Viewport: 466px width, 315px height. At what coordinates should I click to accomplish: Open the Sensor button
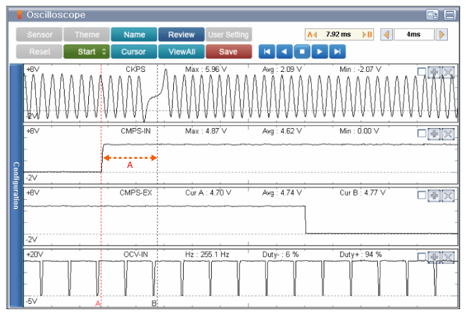(x=39, y=35)
